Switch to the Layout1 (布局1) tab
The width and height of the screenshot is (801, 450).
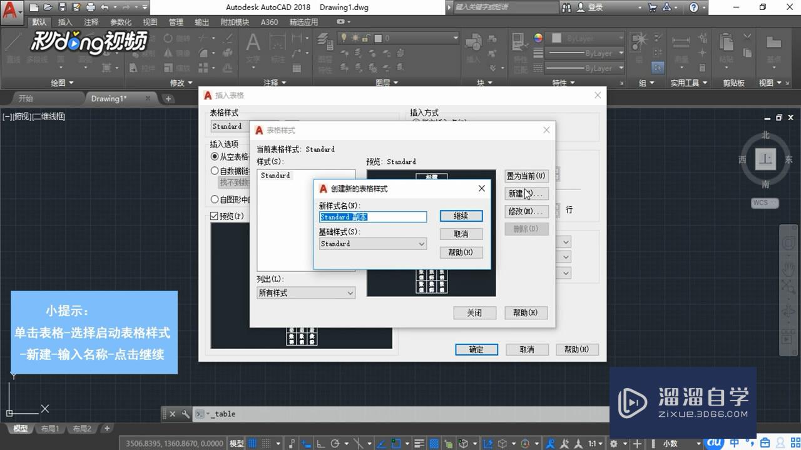pos(49,429)
